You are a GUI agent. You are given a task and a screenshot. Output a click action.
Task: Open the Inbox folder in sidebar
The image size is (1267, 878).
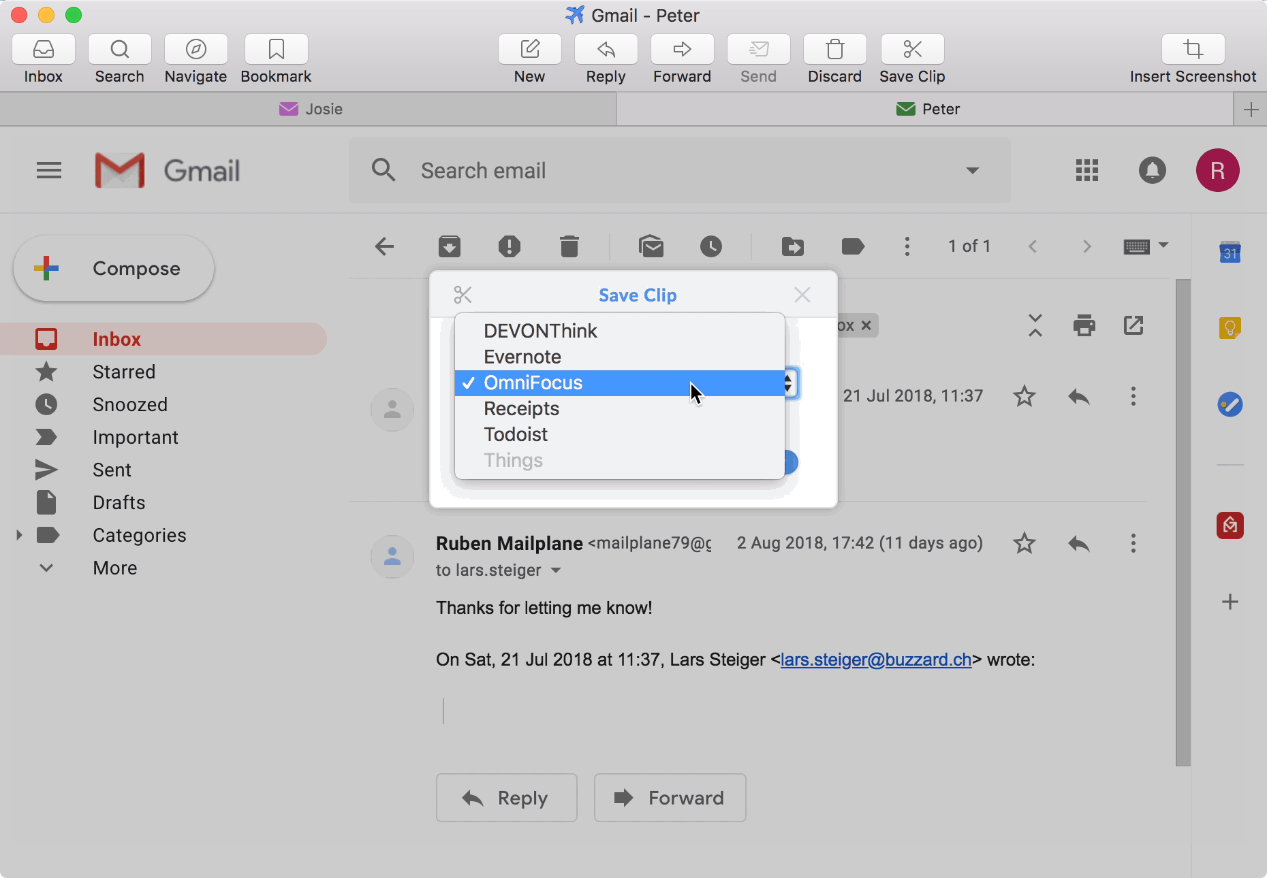tap(163, 339)
